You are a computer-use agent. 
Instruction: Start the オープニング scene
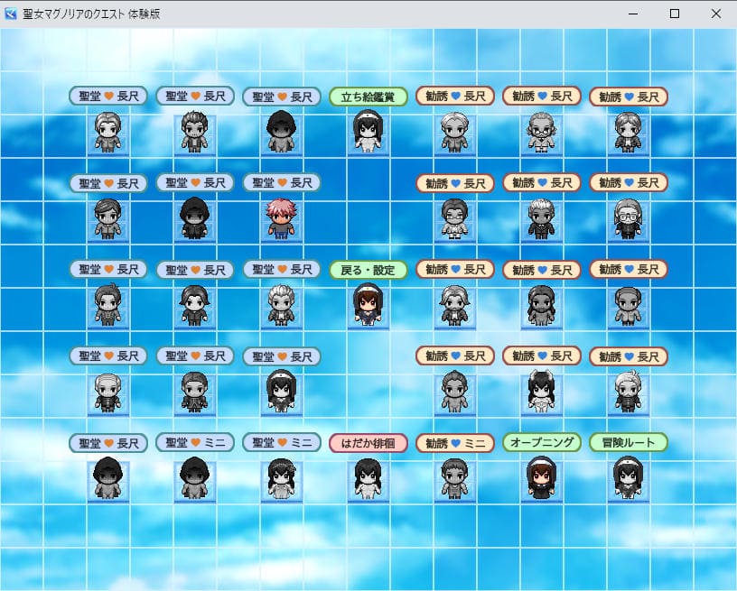point(541,443)
